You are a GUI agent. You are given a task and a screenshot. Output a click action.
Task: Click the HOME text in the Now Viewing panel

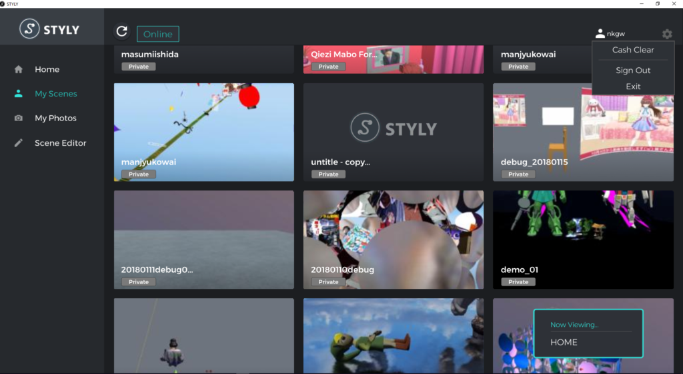coord(564,342)
